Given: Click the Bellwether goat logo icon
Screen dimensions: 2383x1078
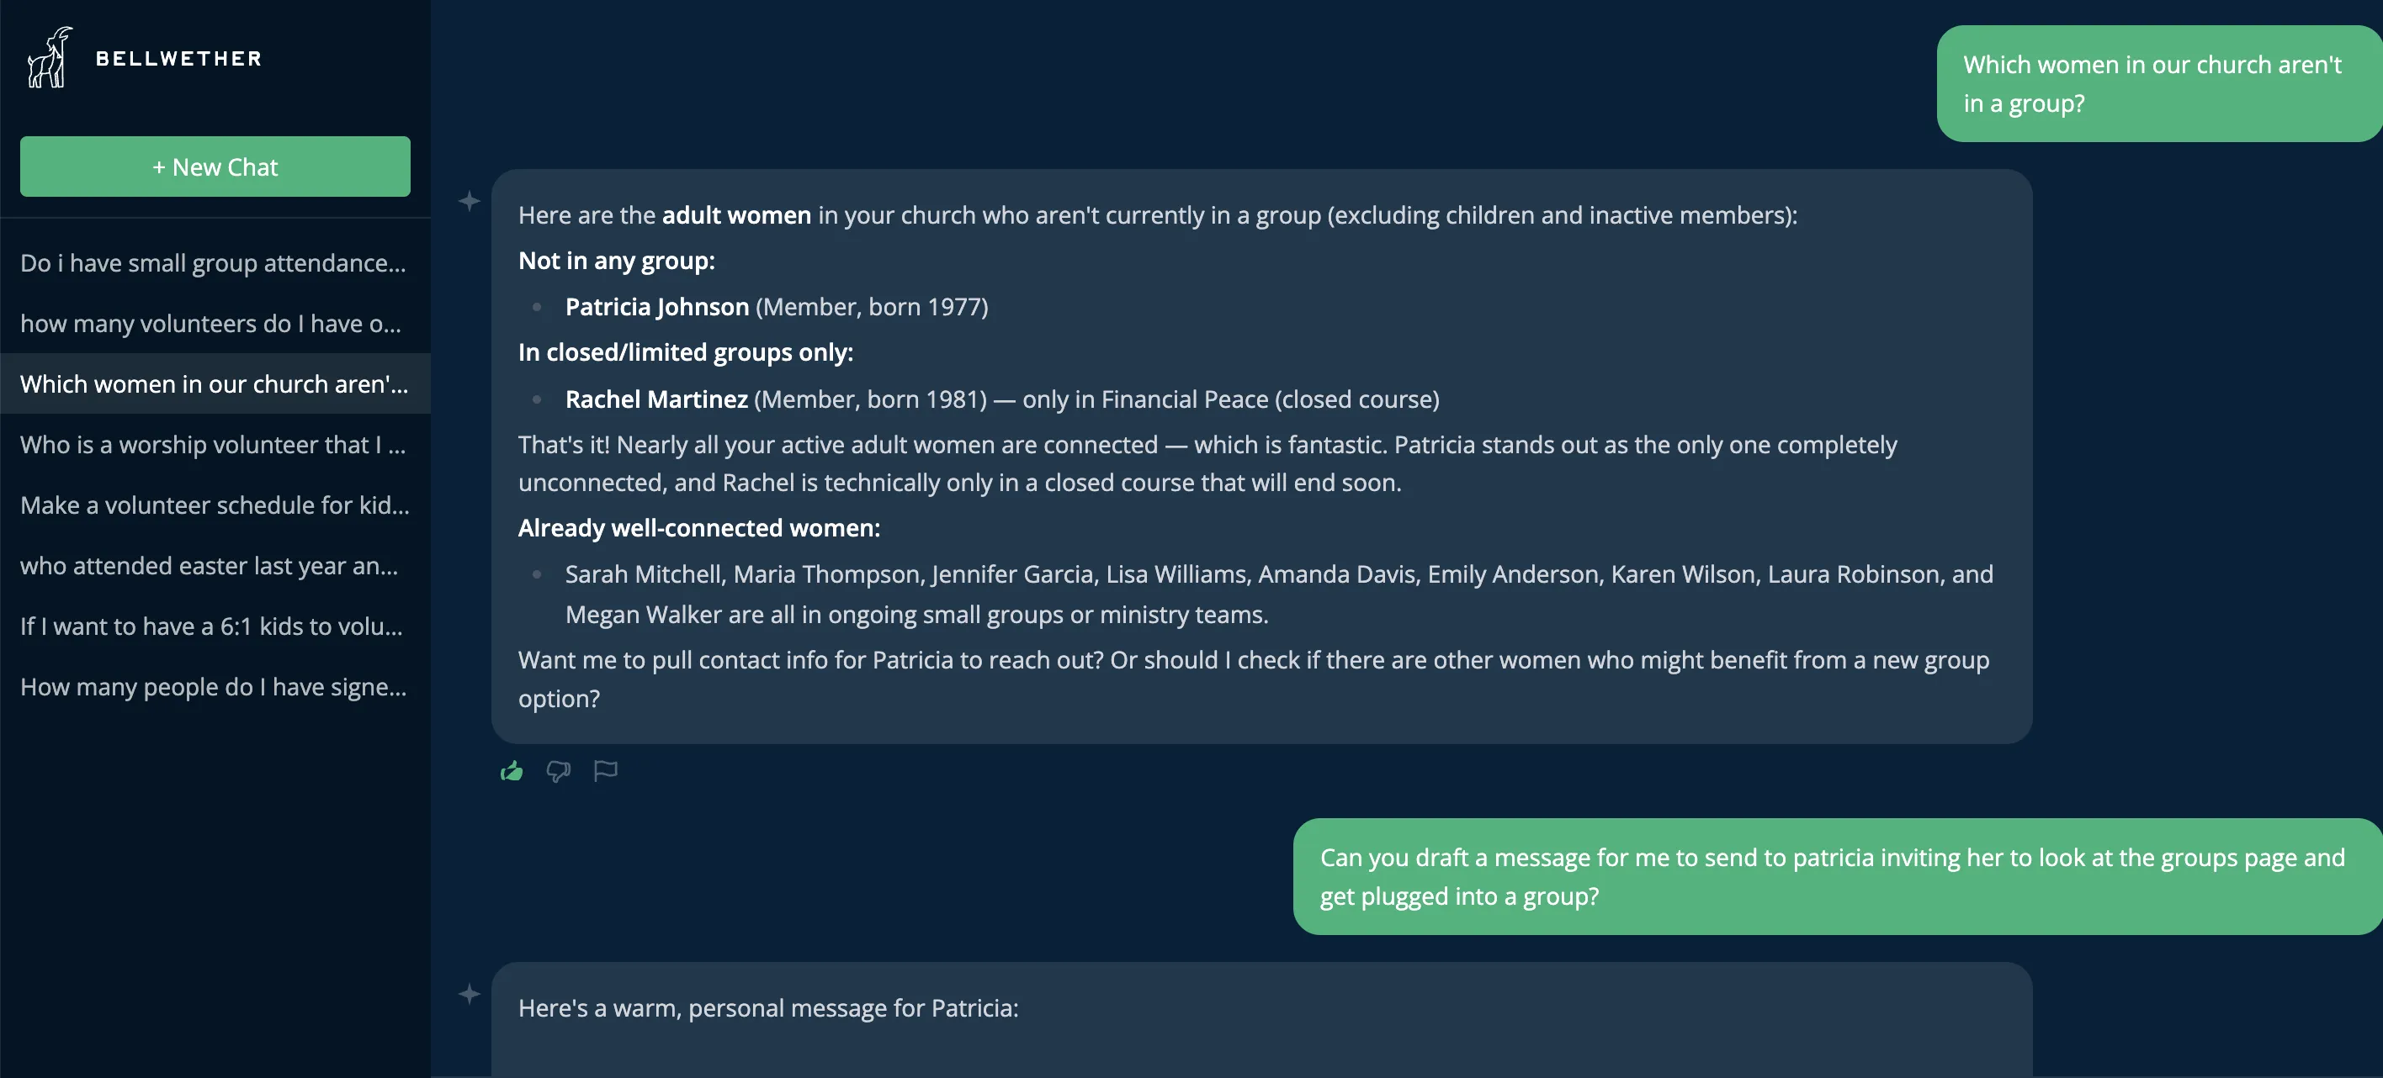Looking at the screenshot, I should [48, 56].
